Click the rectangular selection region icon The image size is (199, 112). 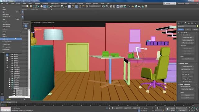34,6
